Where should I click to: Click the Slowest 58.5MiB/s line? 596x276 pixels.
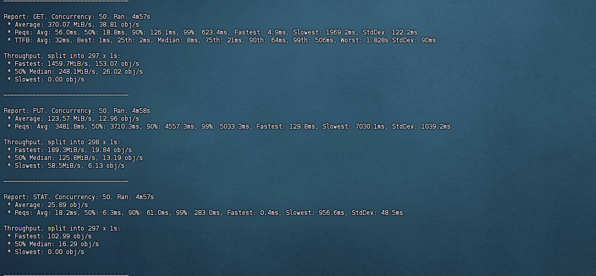click(x=66, y=166)
